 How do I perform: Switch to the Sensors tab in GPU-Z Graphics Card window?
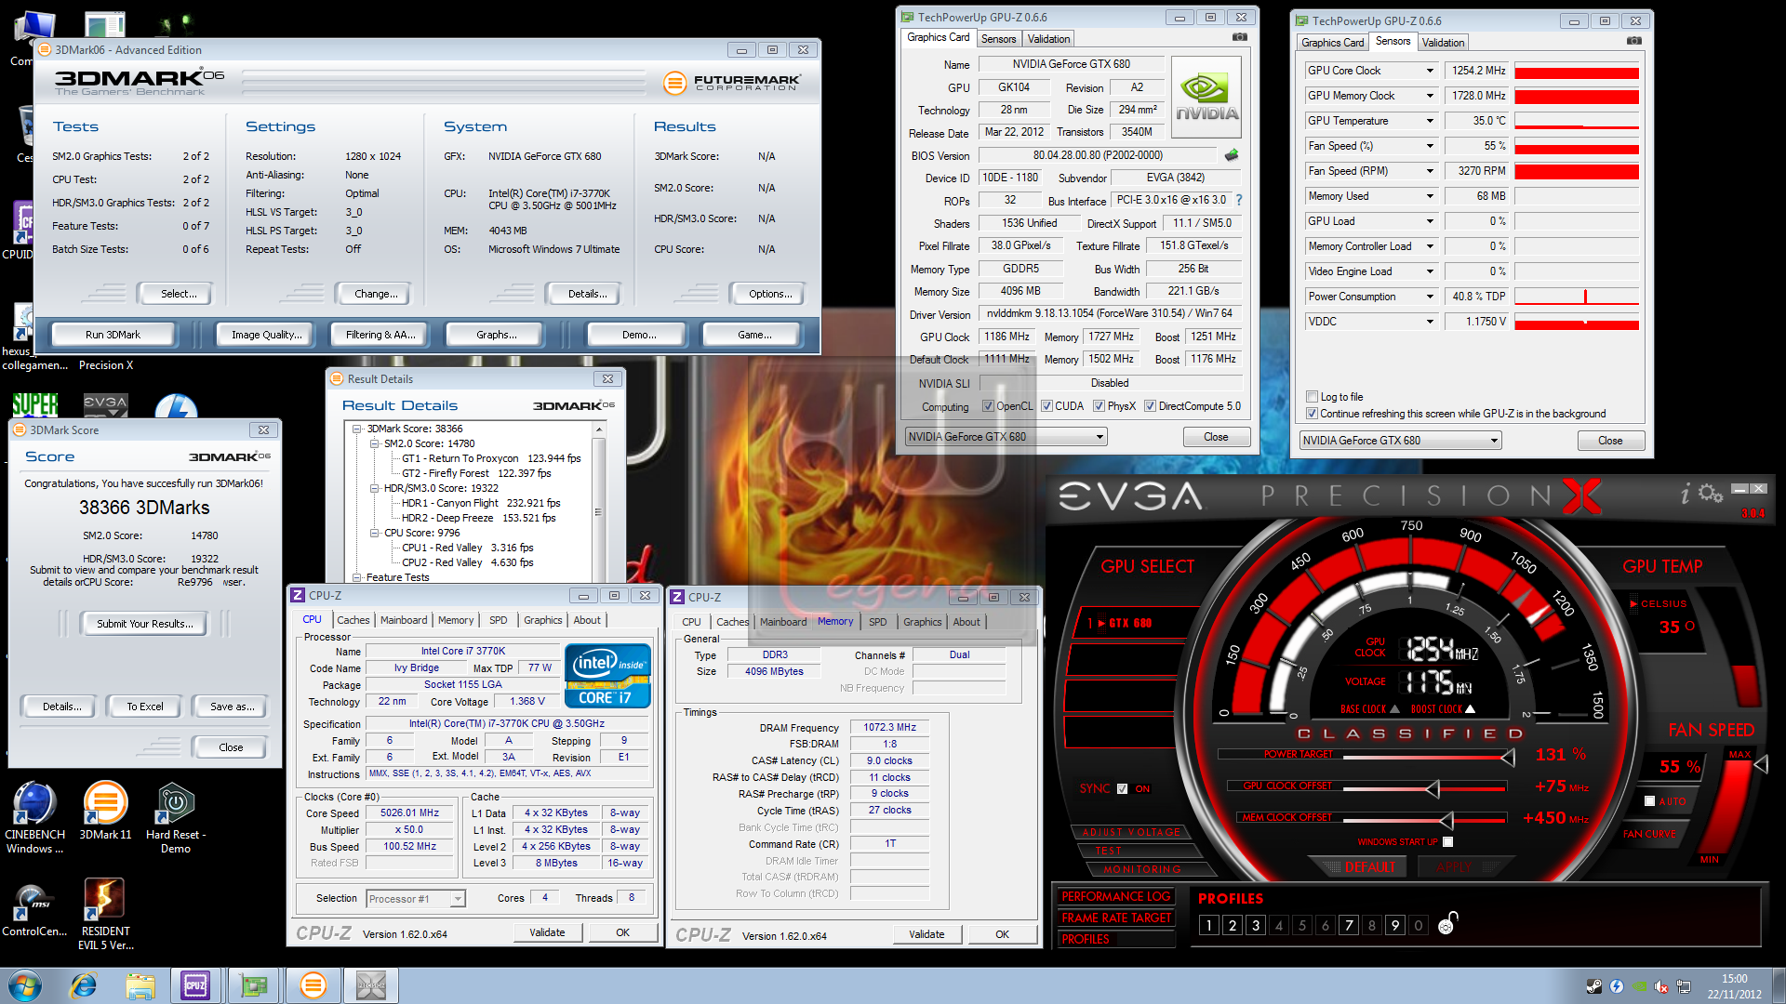click(x=998, y=39)
